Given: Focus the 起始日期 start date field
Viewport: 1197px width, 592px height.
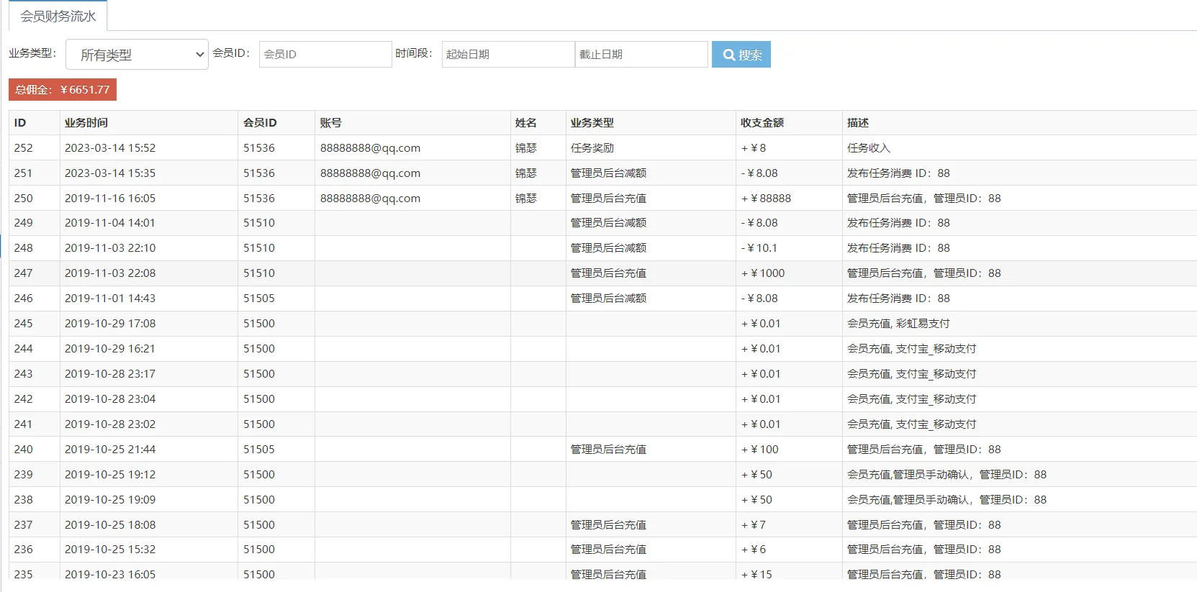Looking at the screenshot, I should coord(507,54).
